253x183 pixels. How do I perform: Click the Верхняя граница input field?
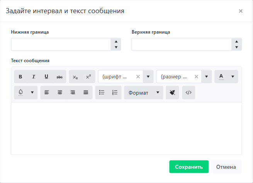tap(182, 44)
